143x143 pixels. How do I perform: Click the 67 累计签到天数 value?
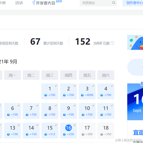pos(35,41)
